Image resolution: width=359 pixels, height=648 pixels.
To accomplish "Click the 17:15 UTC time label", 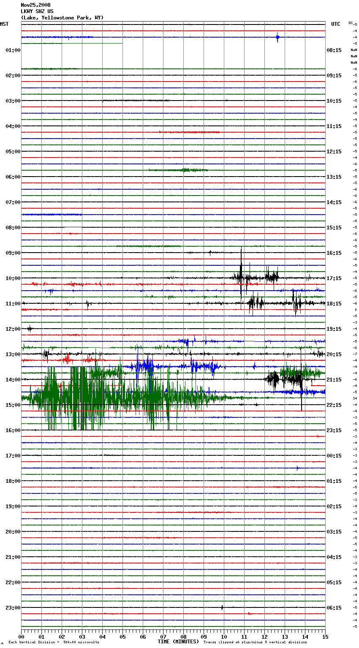I will point(334,278).
